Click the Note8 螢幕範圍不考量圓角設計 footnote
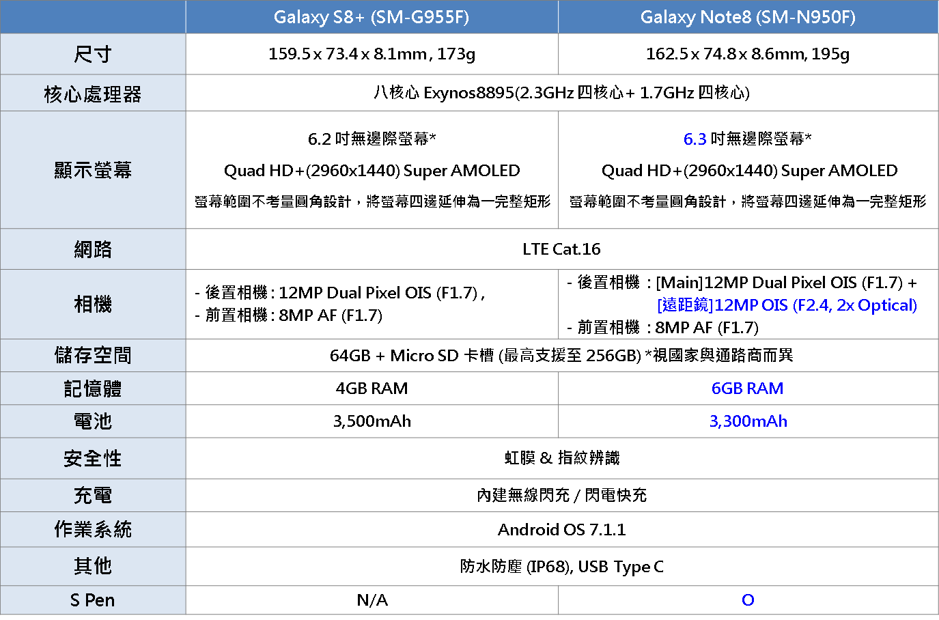939x620 pixels. [748, 201]
